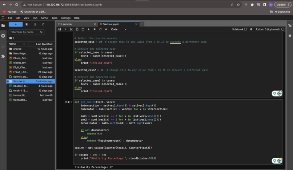The width and height of the screenshot is (293, 170).
Task: Restart the kernel using the refresh arrow icon
Action: pos(100,29)
